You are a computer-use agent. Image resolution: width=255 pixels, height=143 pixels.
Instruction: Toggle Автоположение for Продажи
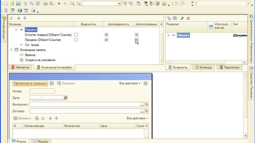point(137,40)
